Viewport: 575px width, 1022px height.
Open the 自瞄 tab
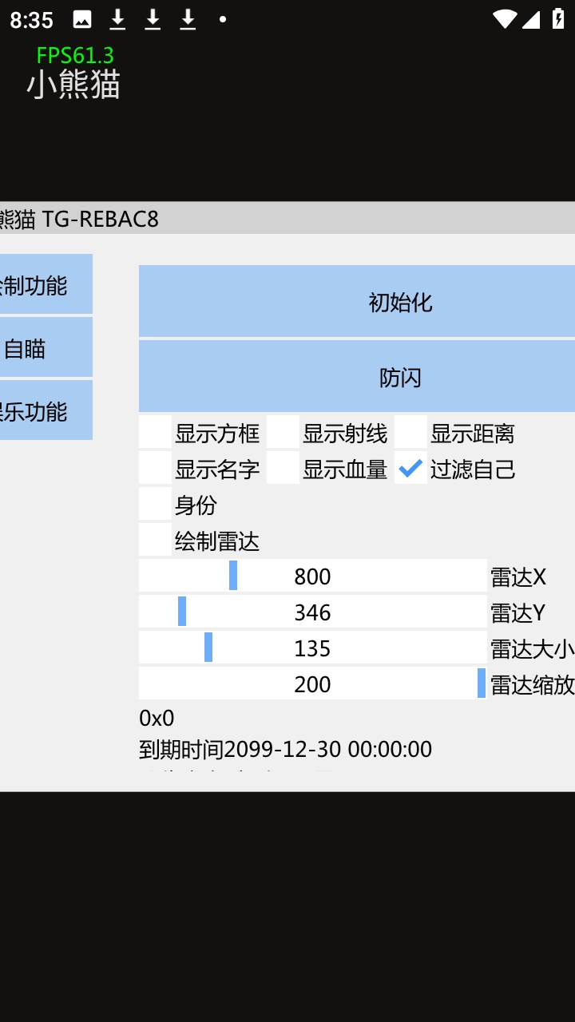pos(45,347)
